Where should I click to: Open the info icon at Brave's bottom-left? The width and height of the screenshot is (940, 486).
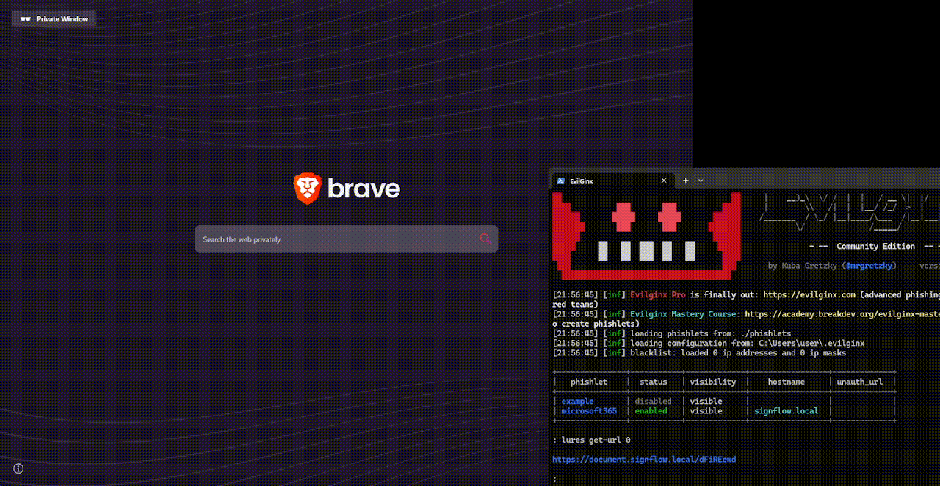[18, 468]
